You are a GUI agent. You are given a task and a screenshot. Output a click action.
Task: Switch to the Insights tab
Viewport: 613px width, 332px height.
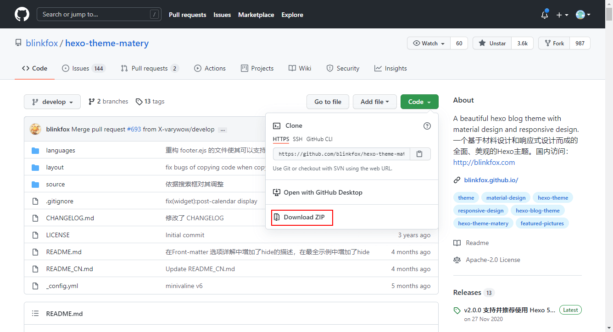pyautogui.click(x=390, y=68)
